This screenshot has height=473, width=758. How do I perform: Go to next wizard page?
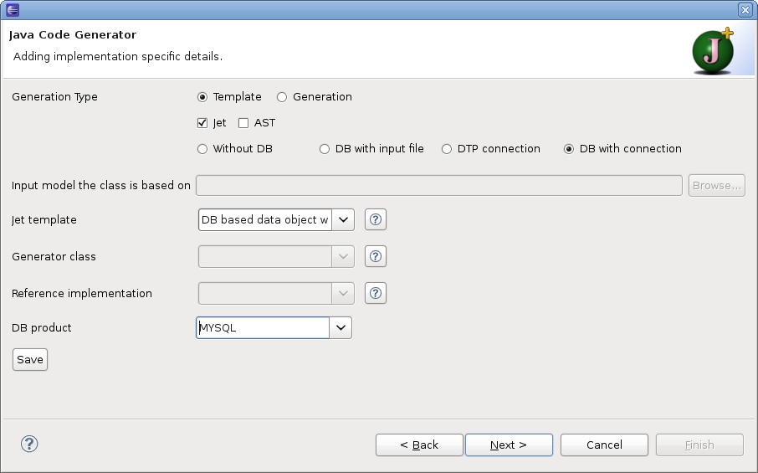tap(508, 445)
